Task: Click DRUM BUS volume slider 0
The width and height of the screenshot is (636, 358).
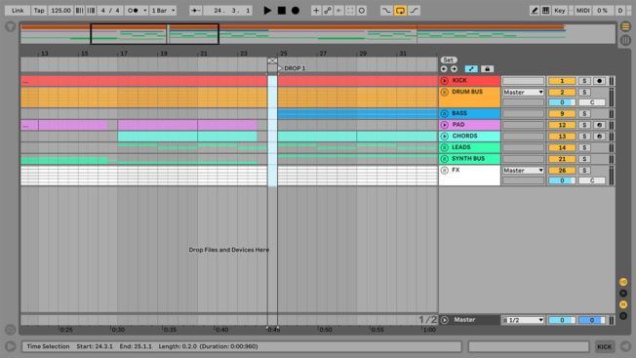Action: (x=562, y=102)
